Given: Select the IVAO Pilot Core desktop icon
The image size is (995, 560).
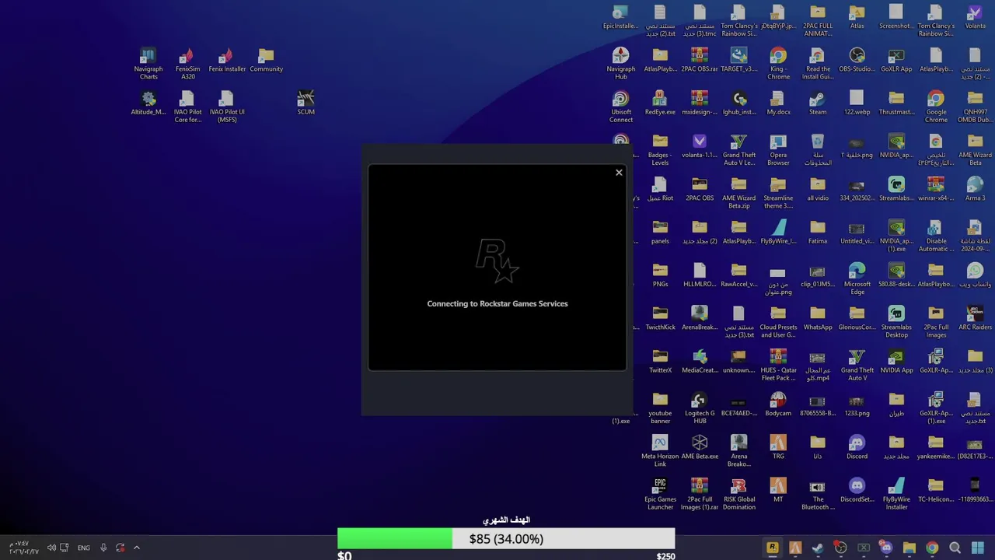Looking at the screenshot, I should click(x=188, y=107).
